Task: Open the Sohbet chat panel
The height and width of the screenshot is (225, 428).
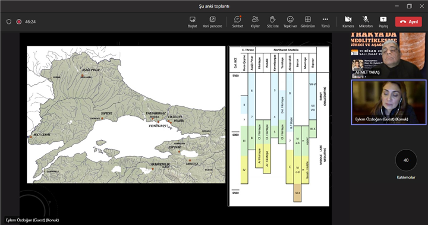Action: [237, 22]
